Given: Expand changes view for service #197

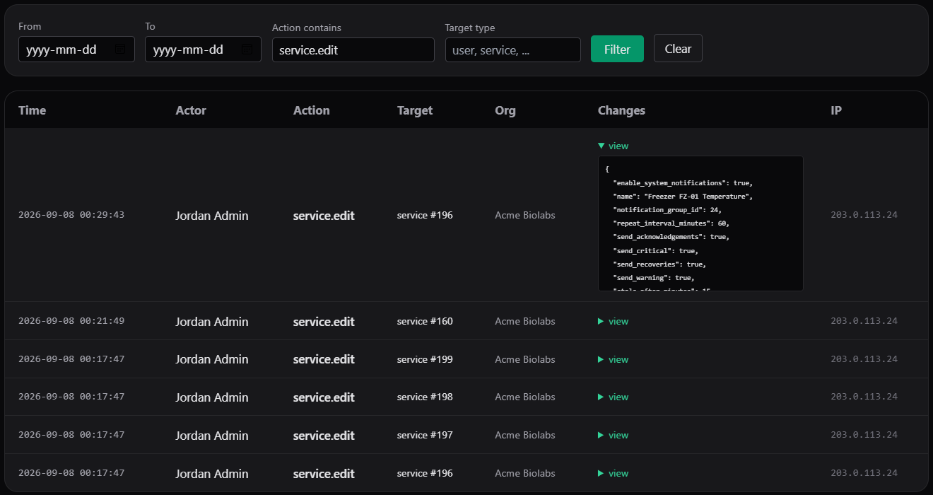Looking at the screenshot, I should [613, 435].
